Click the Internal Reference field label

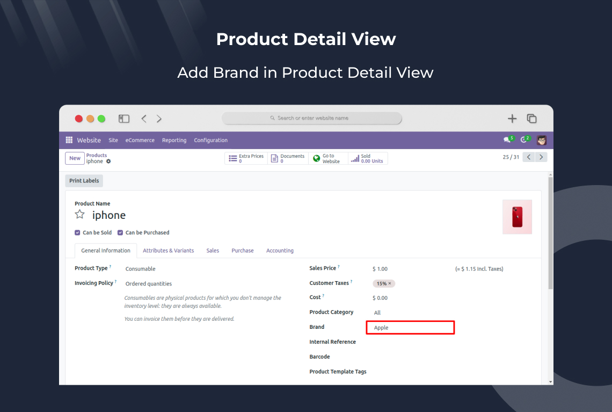(x=332, y=342)
